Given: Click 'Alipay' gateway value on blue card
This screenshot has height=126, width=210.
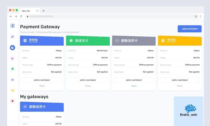Looking at the screenshot, I should pos(59,51).
